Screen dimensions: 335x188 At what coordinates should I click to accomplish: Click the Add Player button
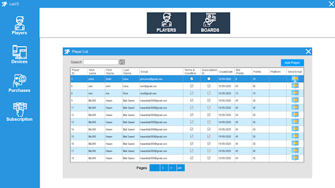[x=292, y=63]
